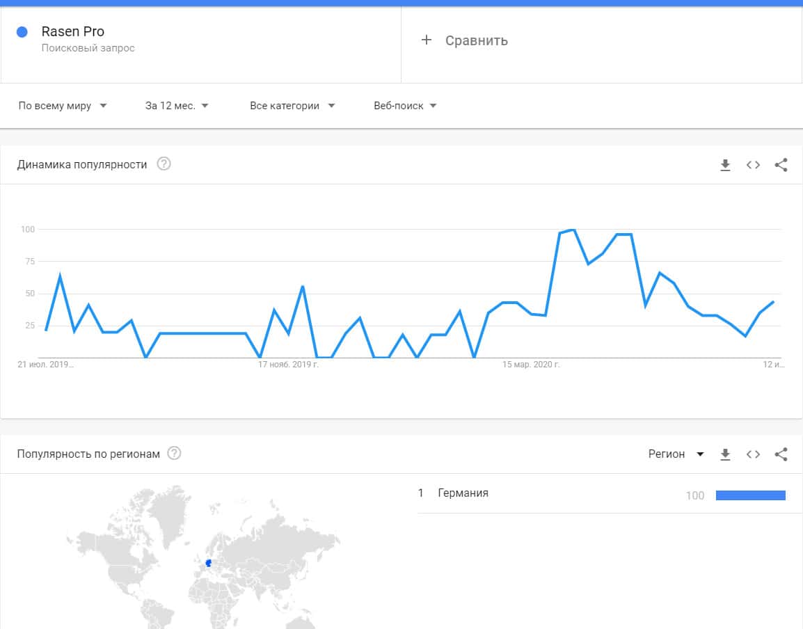Click the blue Germany popularity bar
This screenshot has width=803, height=629.
point(750,495)
